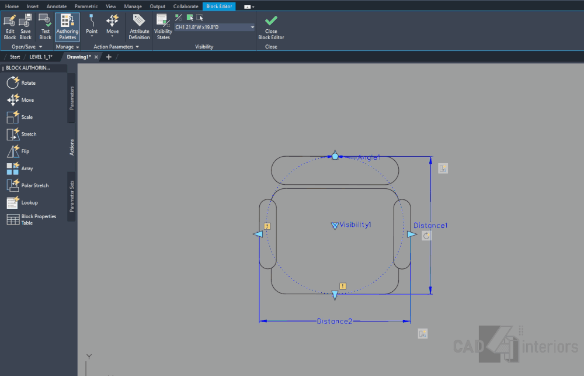Switch to the Actions palette tab

point(71,147)
